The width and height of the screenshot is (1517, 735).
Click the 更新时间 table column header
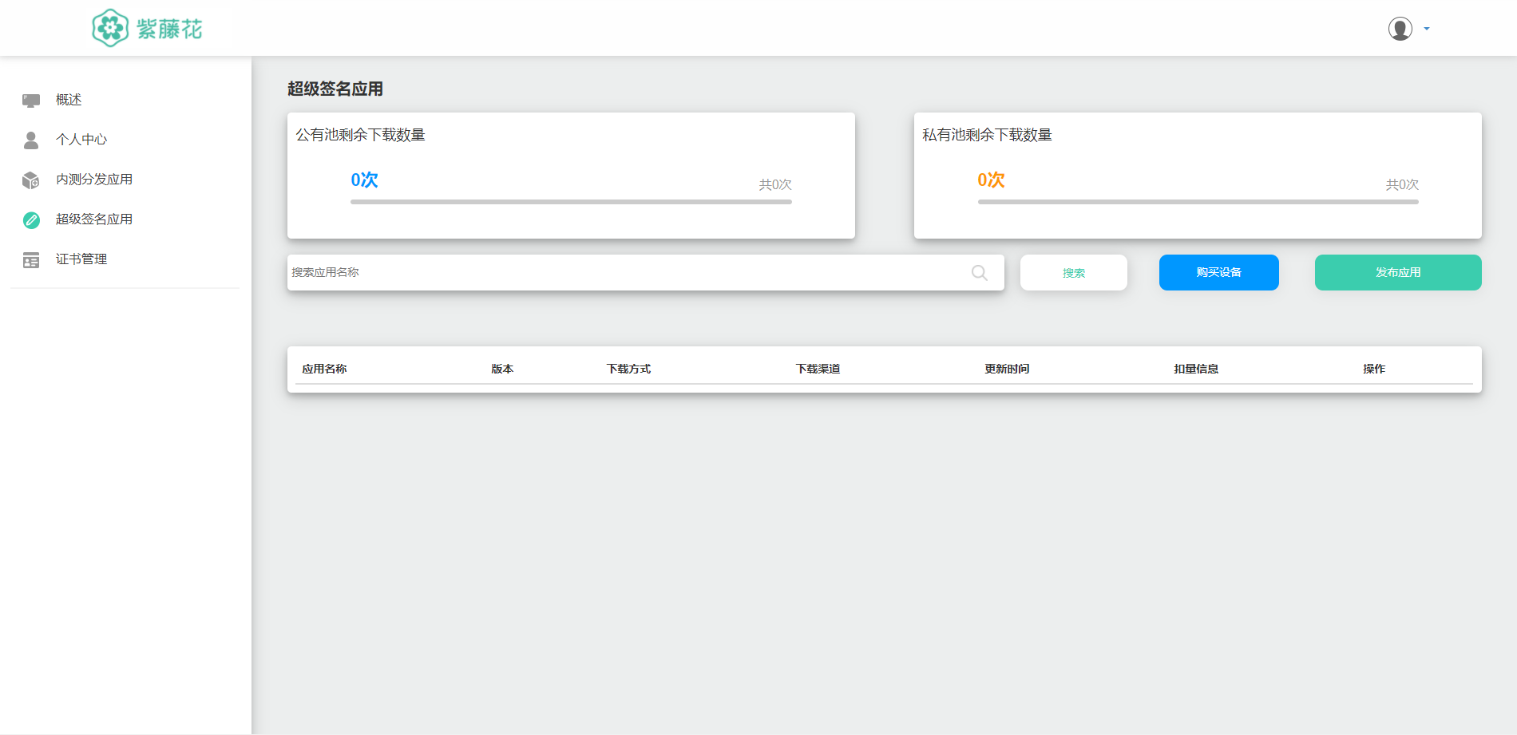[1006, 369]
